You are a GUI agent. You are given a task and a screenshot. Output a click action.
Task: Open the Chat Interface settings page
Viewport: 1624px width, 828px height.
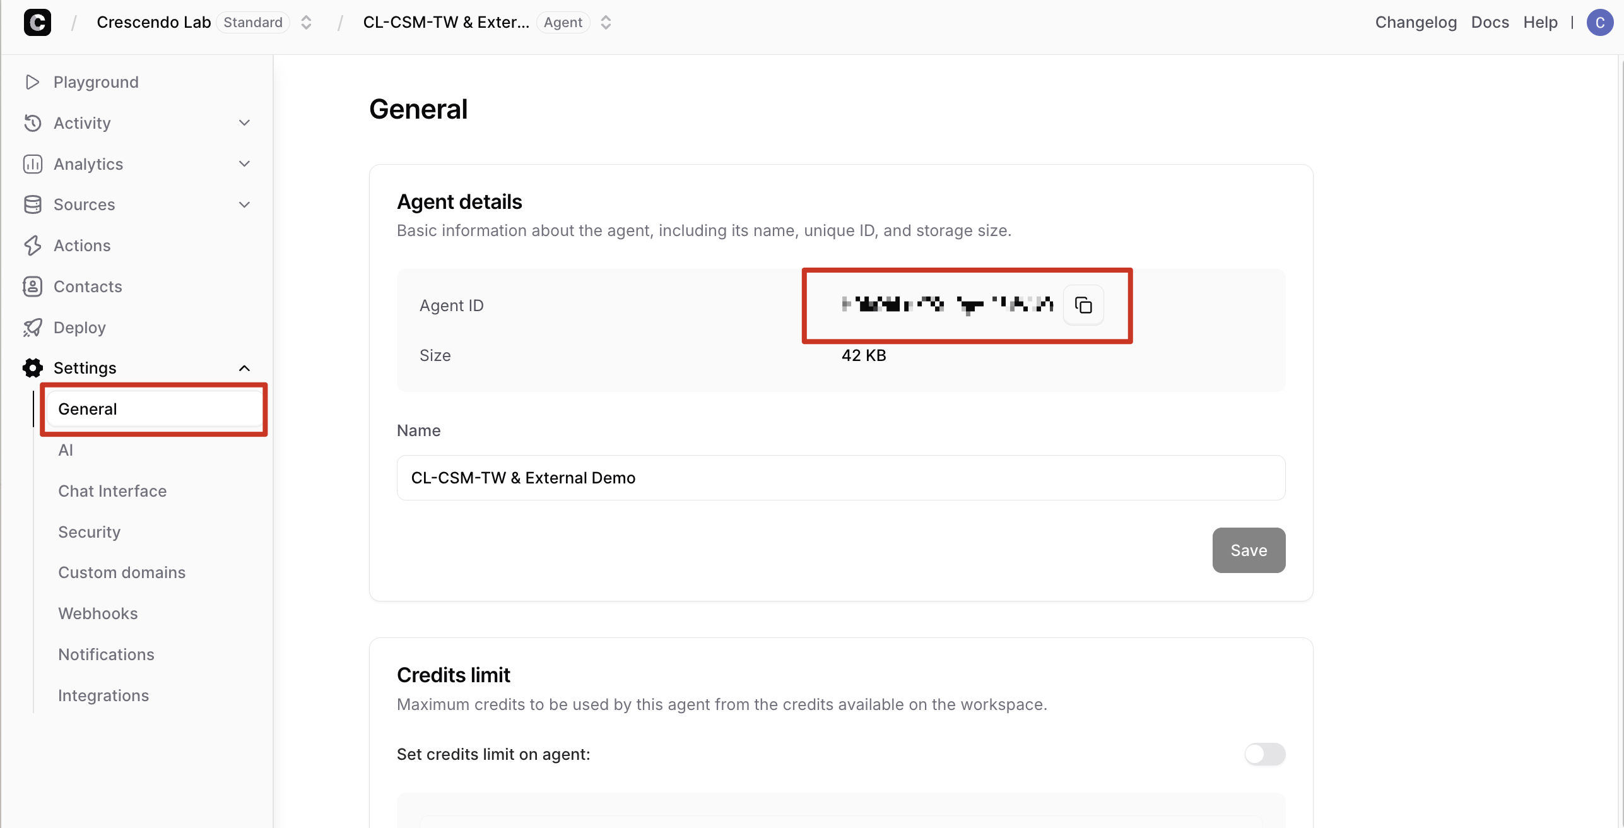pyautogui.click(x=112, y=491)
